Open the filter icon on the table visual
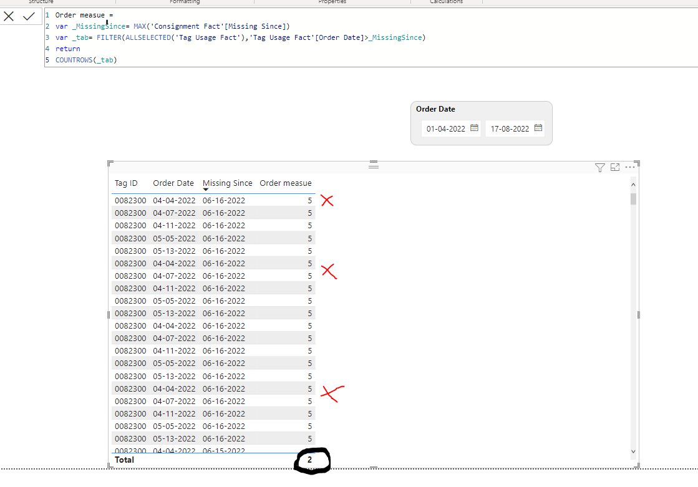Image resolution: width=698 pixels, height=487 pixels. coord(599,167)
